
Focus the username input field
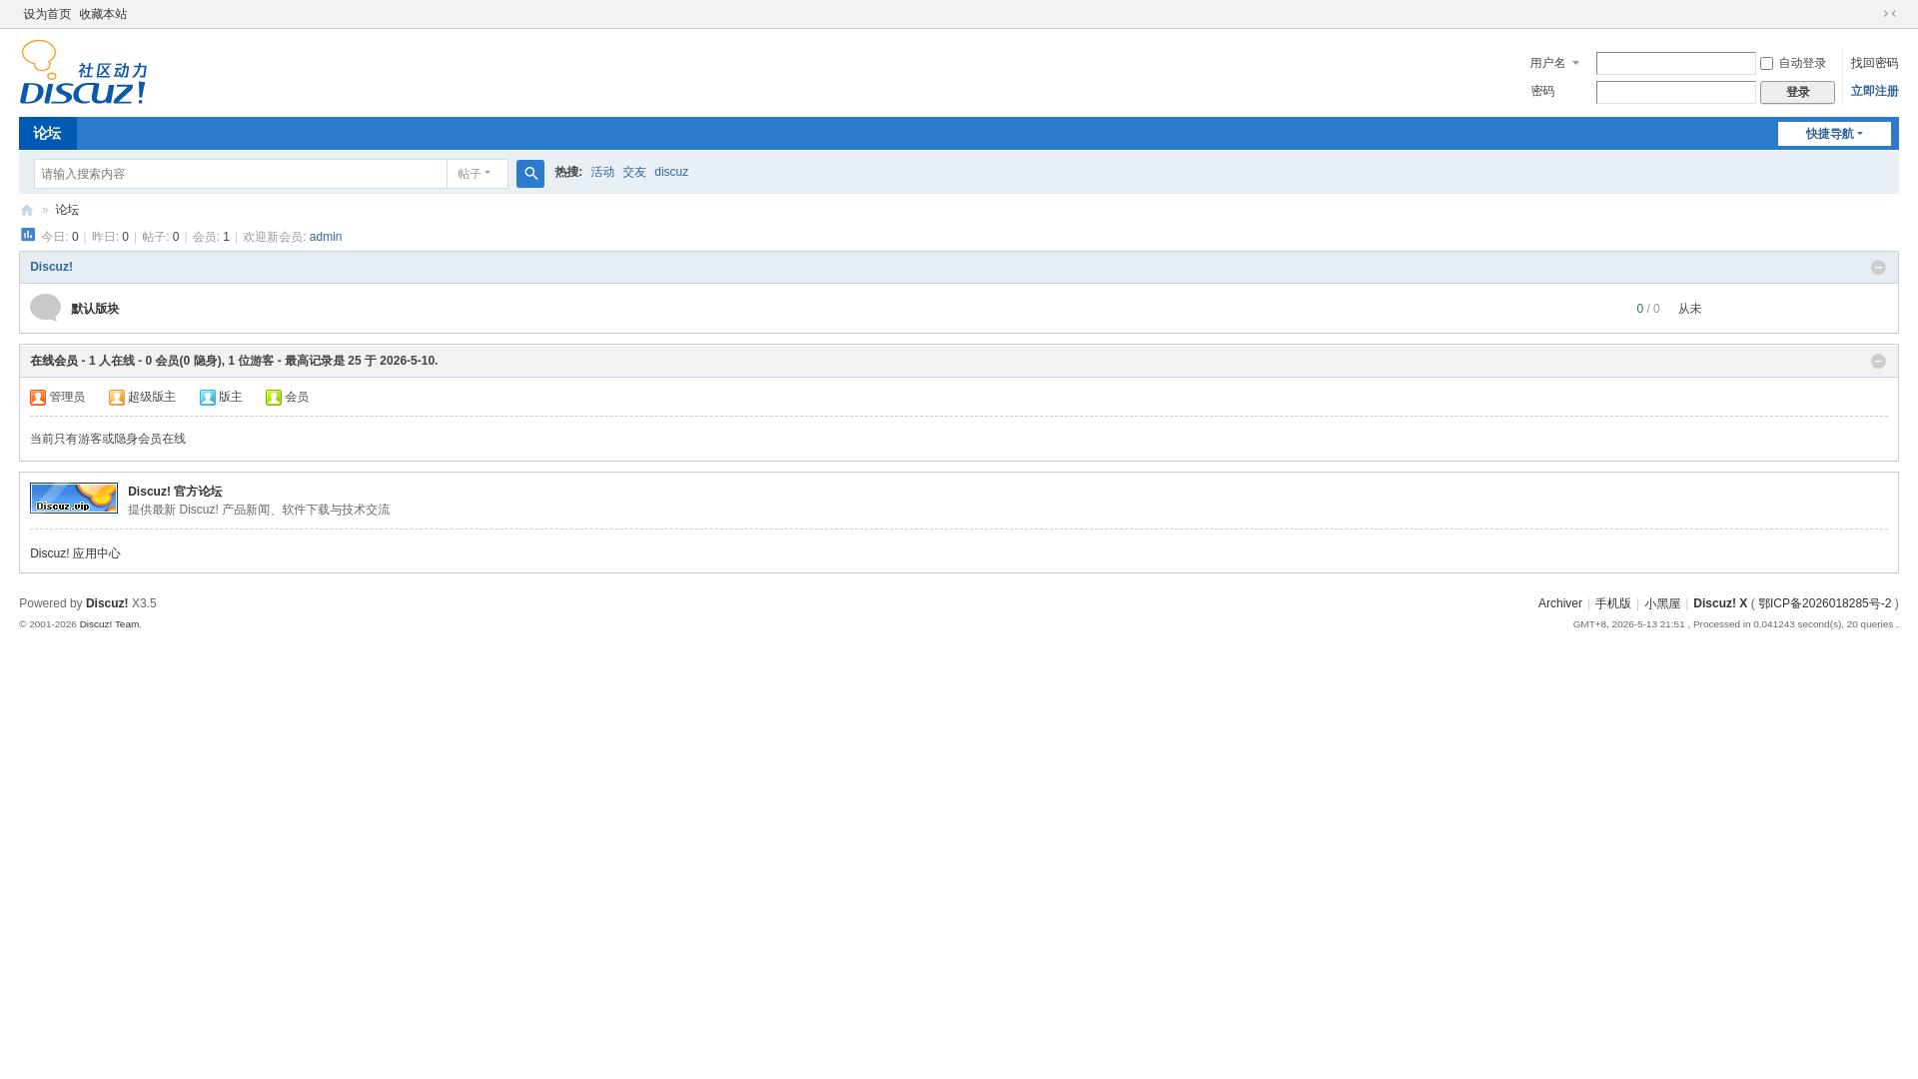1675,64
